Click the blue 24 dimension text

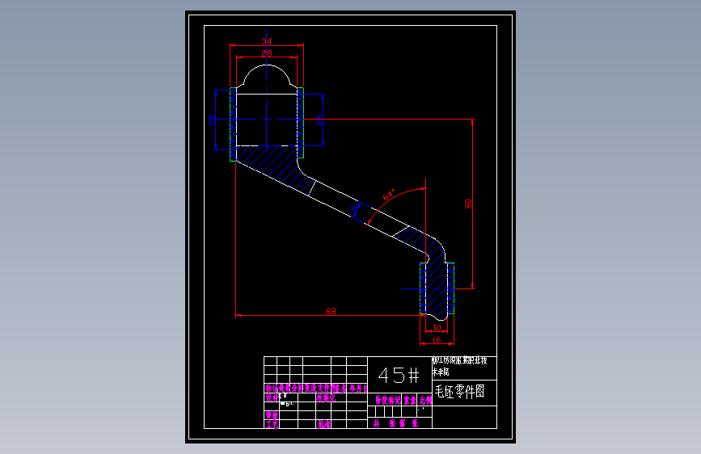click(x=319, y=120)
